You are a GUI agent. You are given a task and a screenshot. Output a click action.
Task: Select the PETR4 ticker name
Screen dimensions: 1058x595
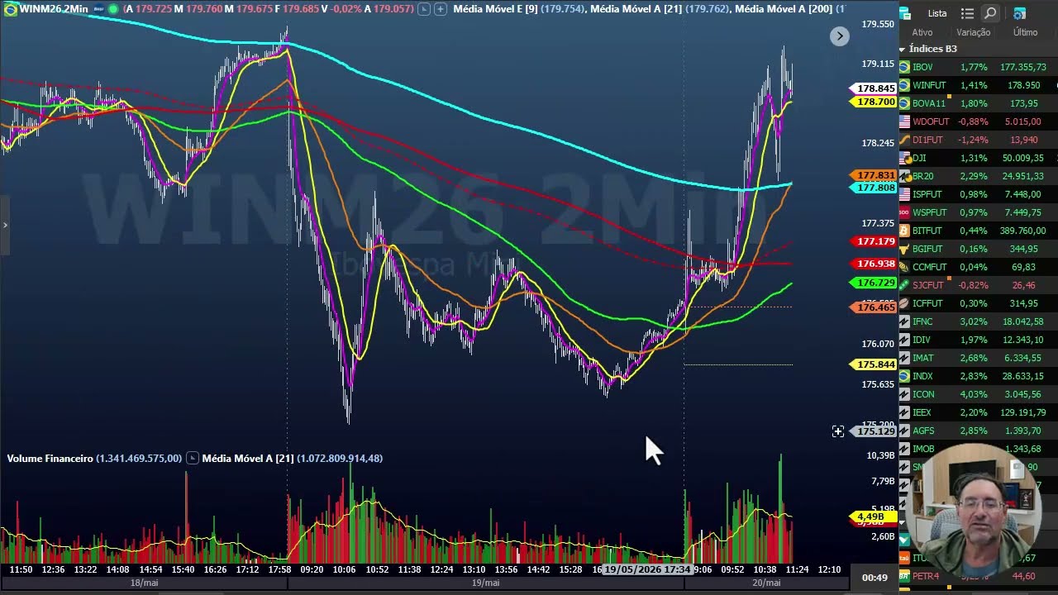pyautogui.click(x=926, y=576)
